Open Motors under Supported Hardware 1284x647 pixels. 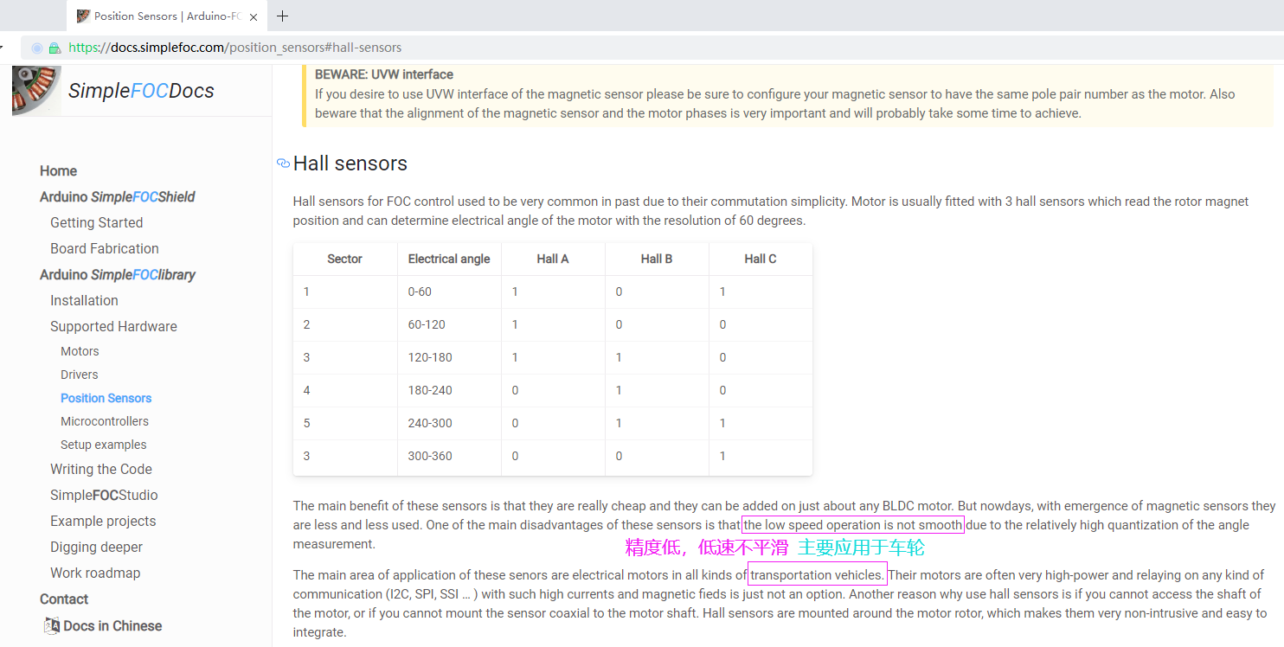click(x=80, y=350)
